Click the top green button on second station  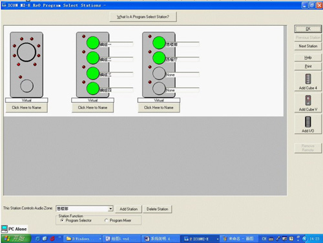coord(93,43)
